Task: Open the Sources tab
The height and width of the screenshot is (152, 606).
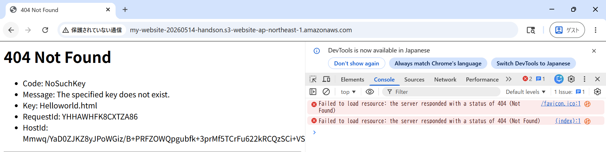Action: tap(414, 80)
